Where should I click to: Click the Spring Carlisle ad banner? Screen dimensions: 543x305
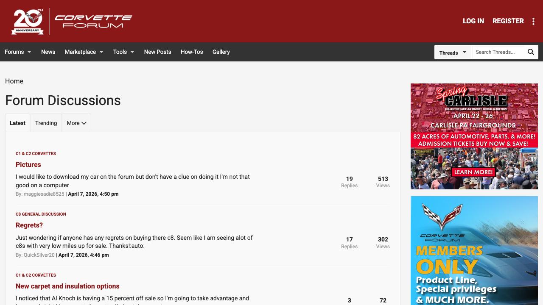pos(474,136)
